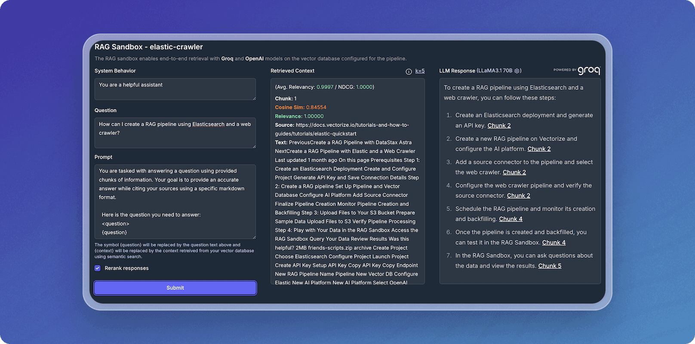This screenshot has width=695, height=344.
Task: Click inside the Prompt template text area
Action: tap(175, 201)
